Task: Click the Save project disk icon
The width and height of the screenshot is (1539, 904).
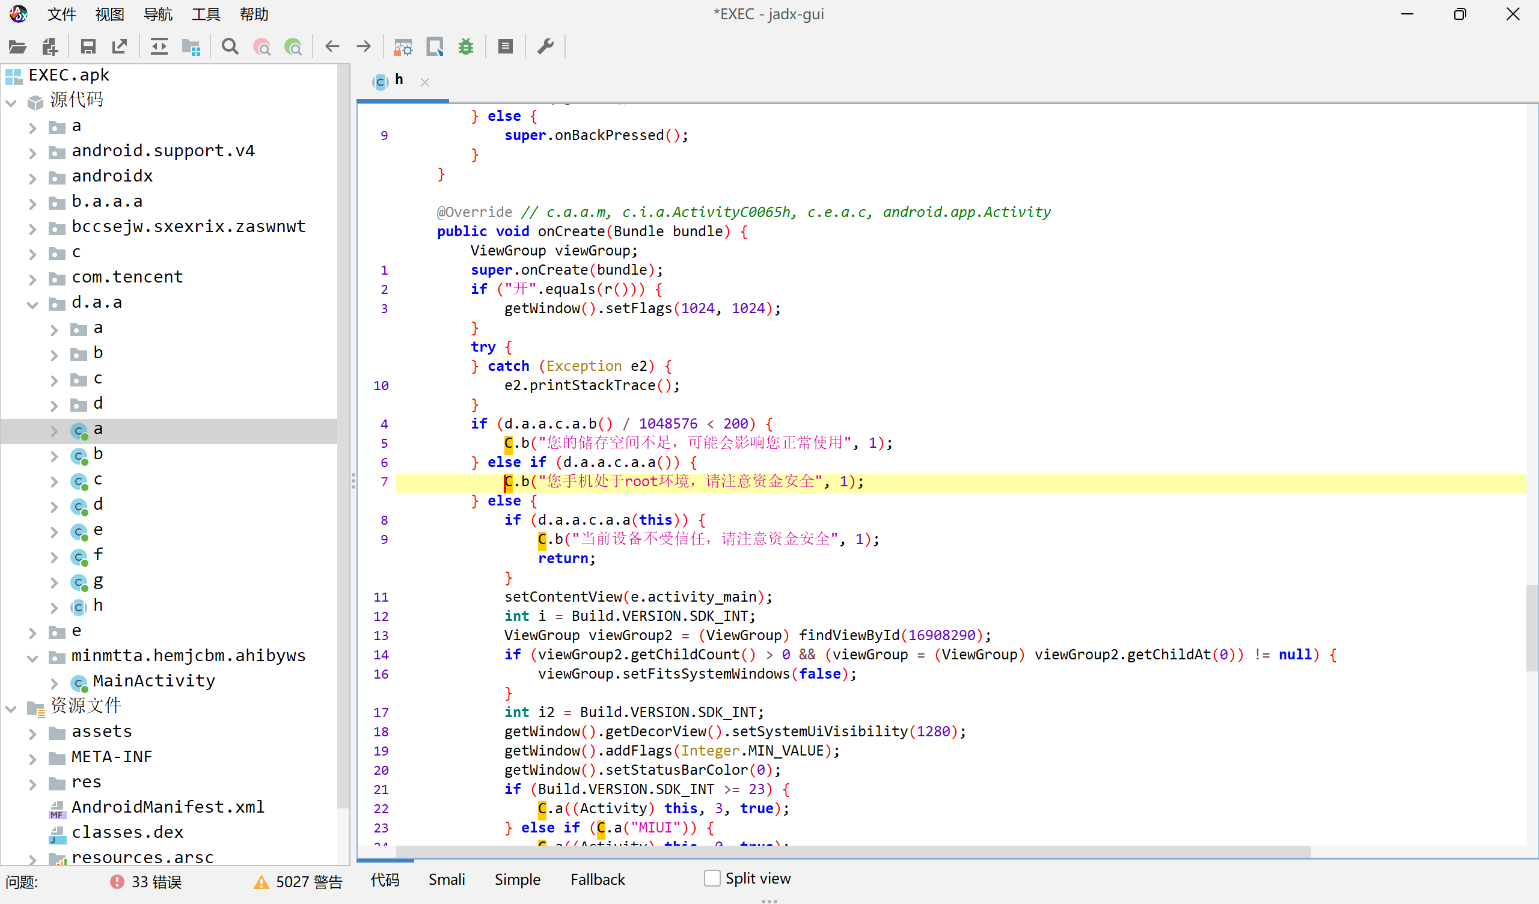Action: (88, 46)
